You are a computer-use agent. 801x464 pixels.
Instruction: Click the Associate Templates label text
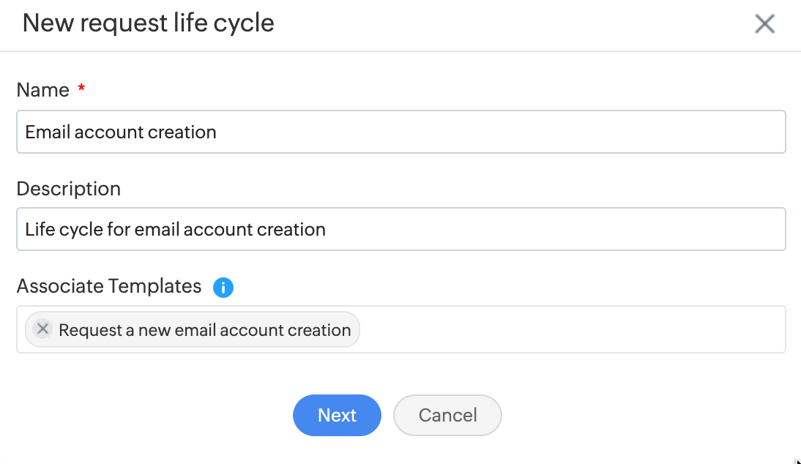click(109, 286)
